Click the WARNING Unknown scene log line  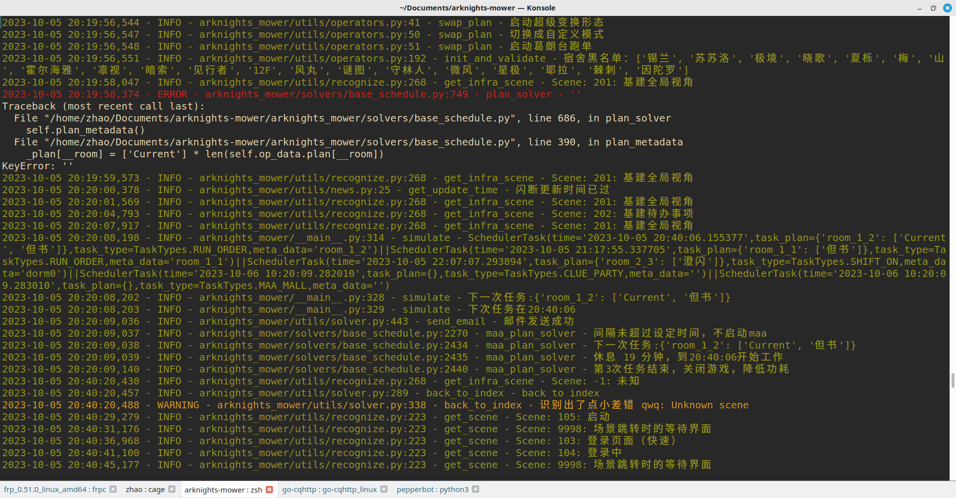point(349,405)
